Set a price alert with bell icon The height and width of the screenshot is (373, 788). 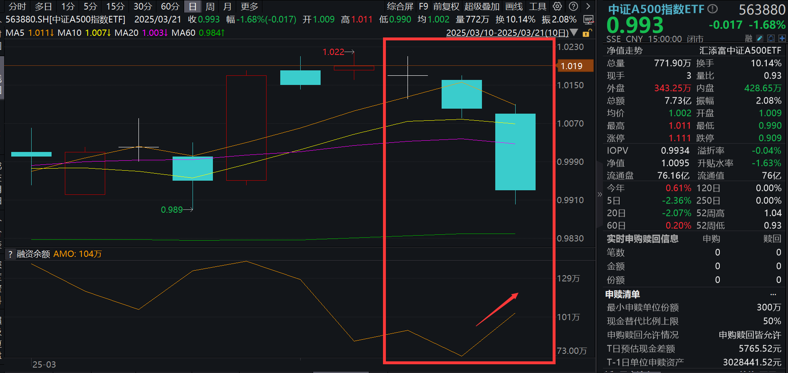(x=771, y=38)
